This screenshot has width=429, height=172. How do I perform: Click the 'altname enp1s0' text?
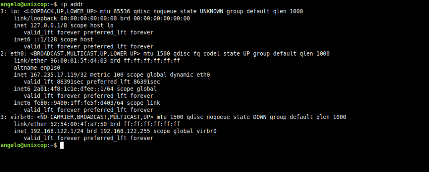click(x=37, y=68)
